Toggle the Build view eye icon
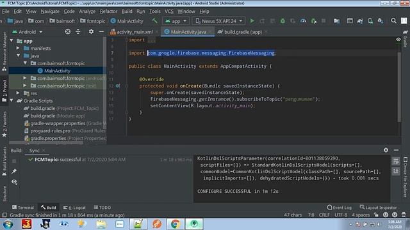 14,181
